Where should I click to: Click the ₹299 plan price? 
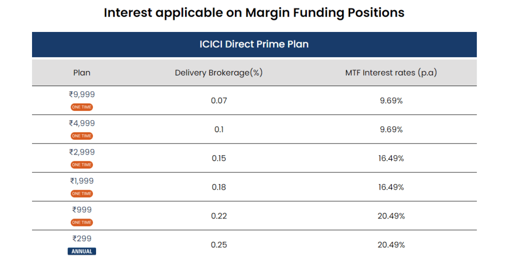(82, 238)
